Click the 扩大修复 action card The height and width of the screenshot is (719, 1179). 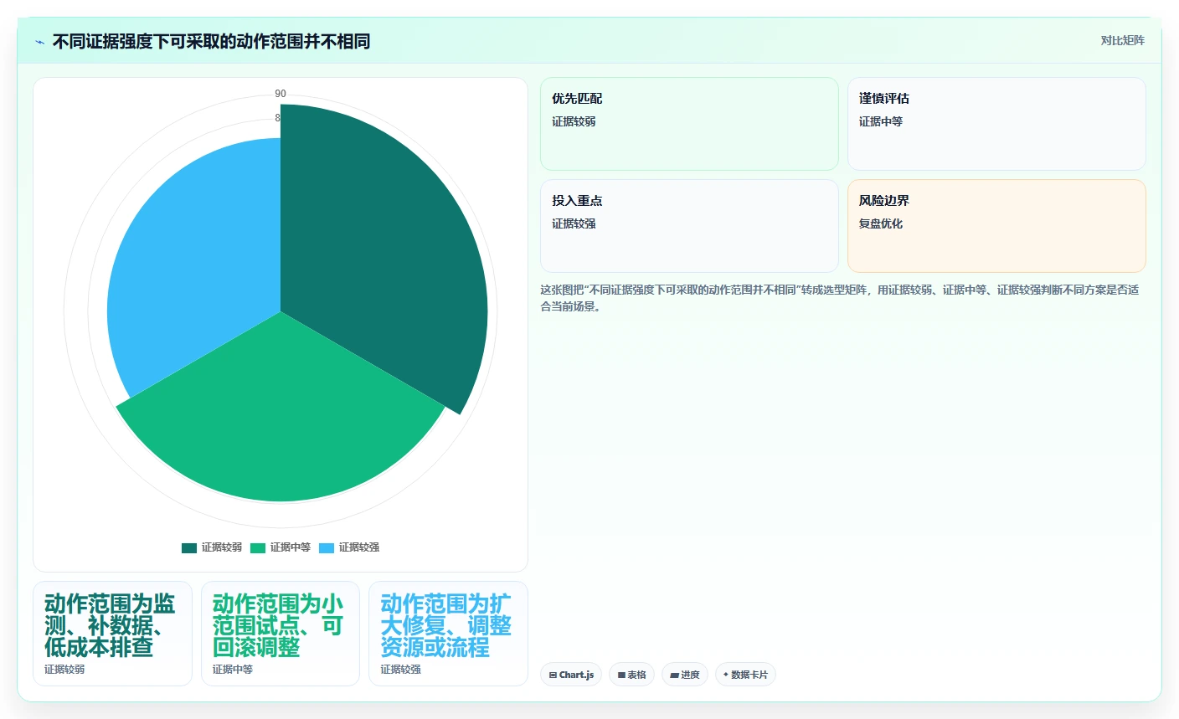(448, 634)
